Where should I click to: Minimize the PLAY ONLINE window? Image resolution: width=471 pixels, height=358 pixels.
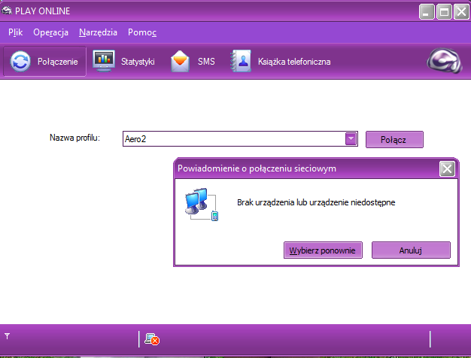tap(428, 11)
